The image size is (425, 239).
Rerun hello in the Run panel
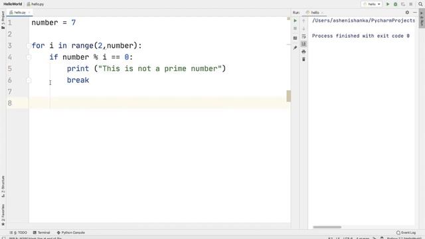pyautogui.click(x=295, y=21)
